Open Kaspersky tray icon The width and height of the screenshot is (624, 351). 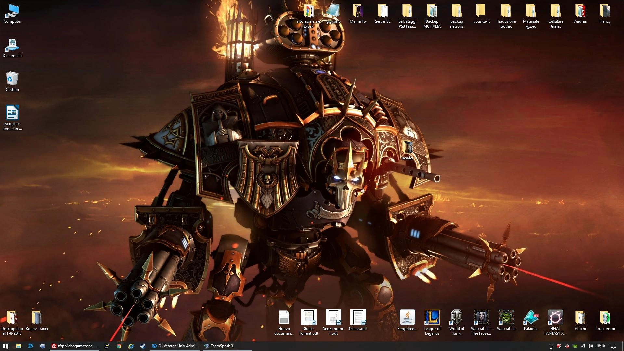(559, 346)
